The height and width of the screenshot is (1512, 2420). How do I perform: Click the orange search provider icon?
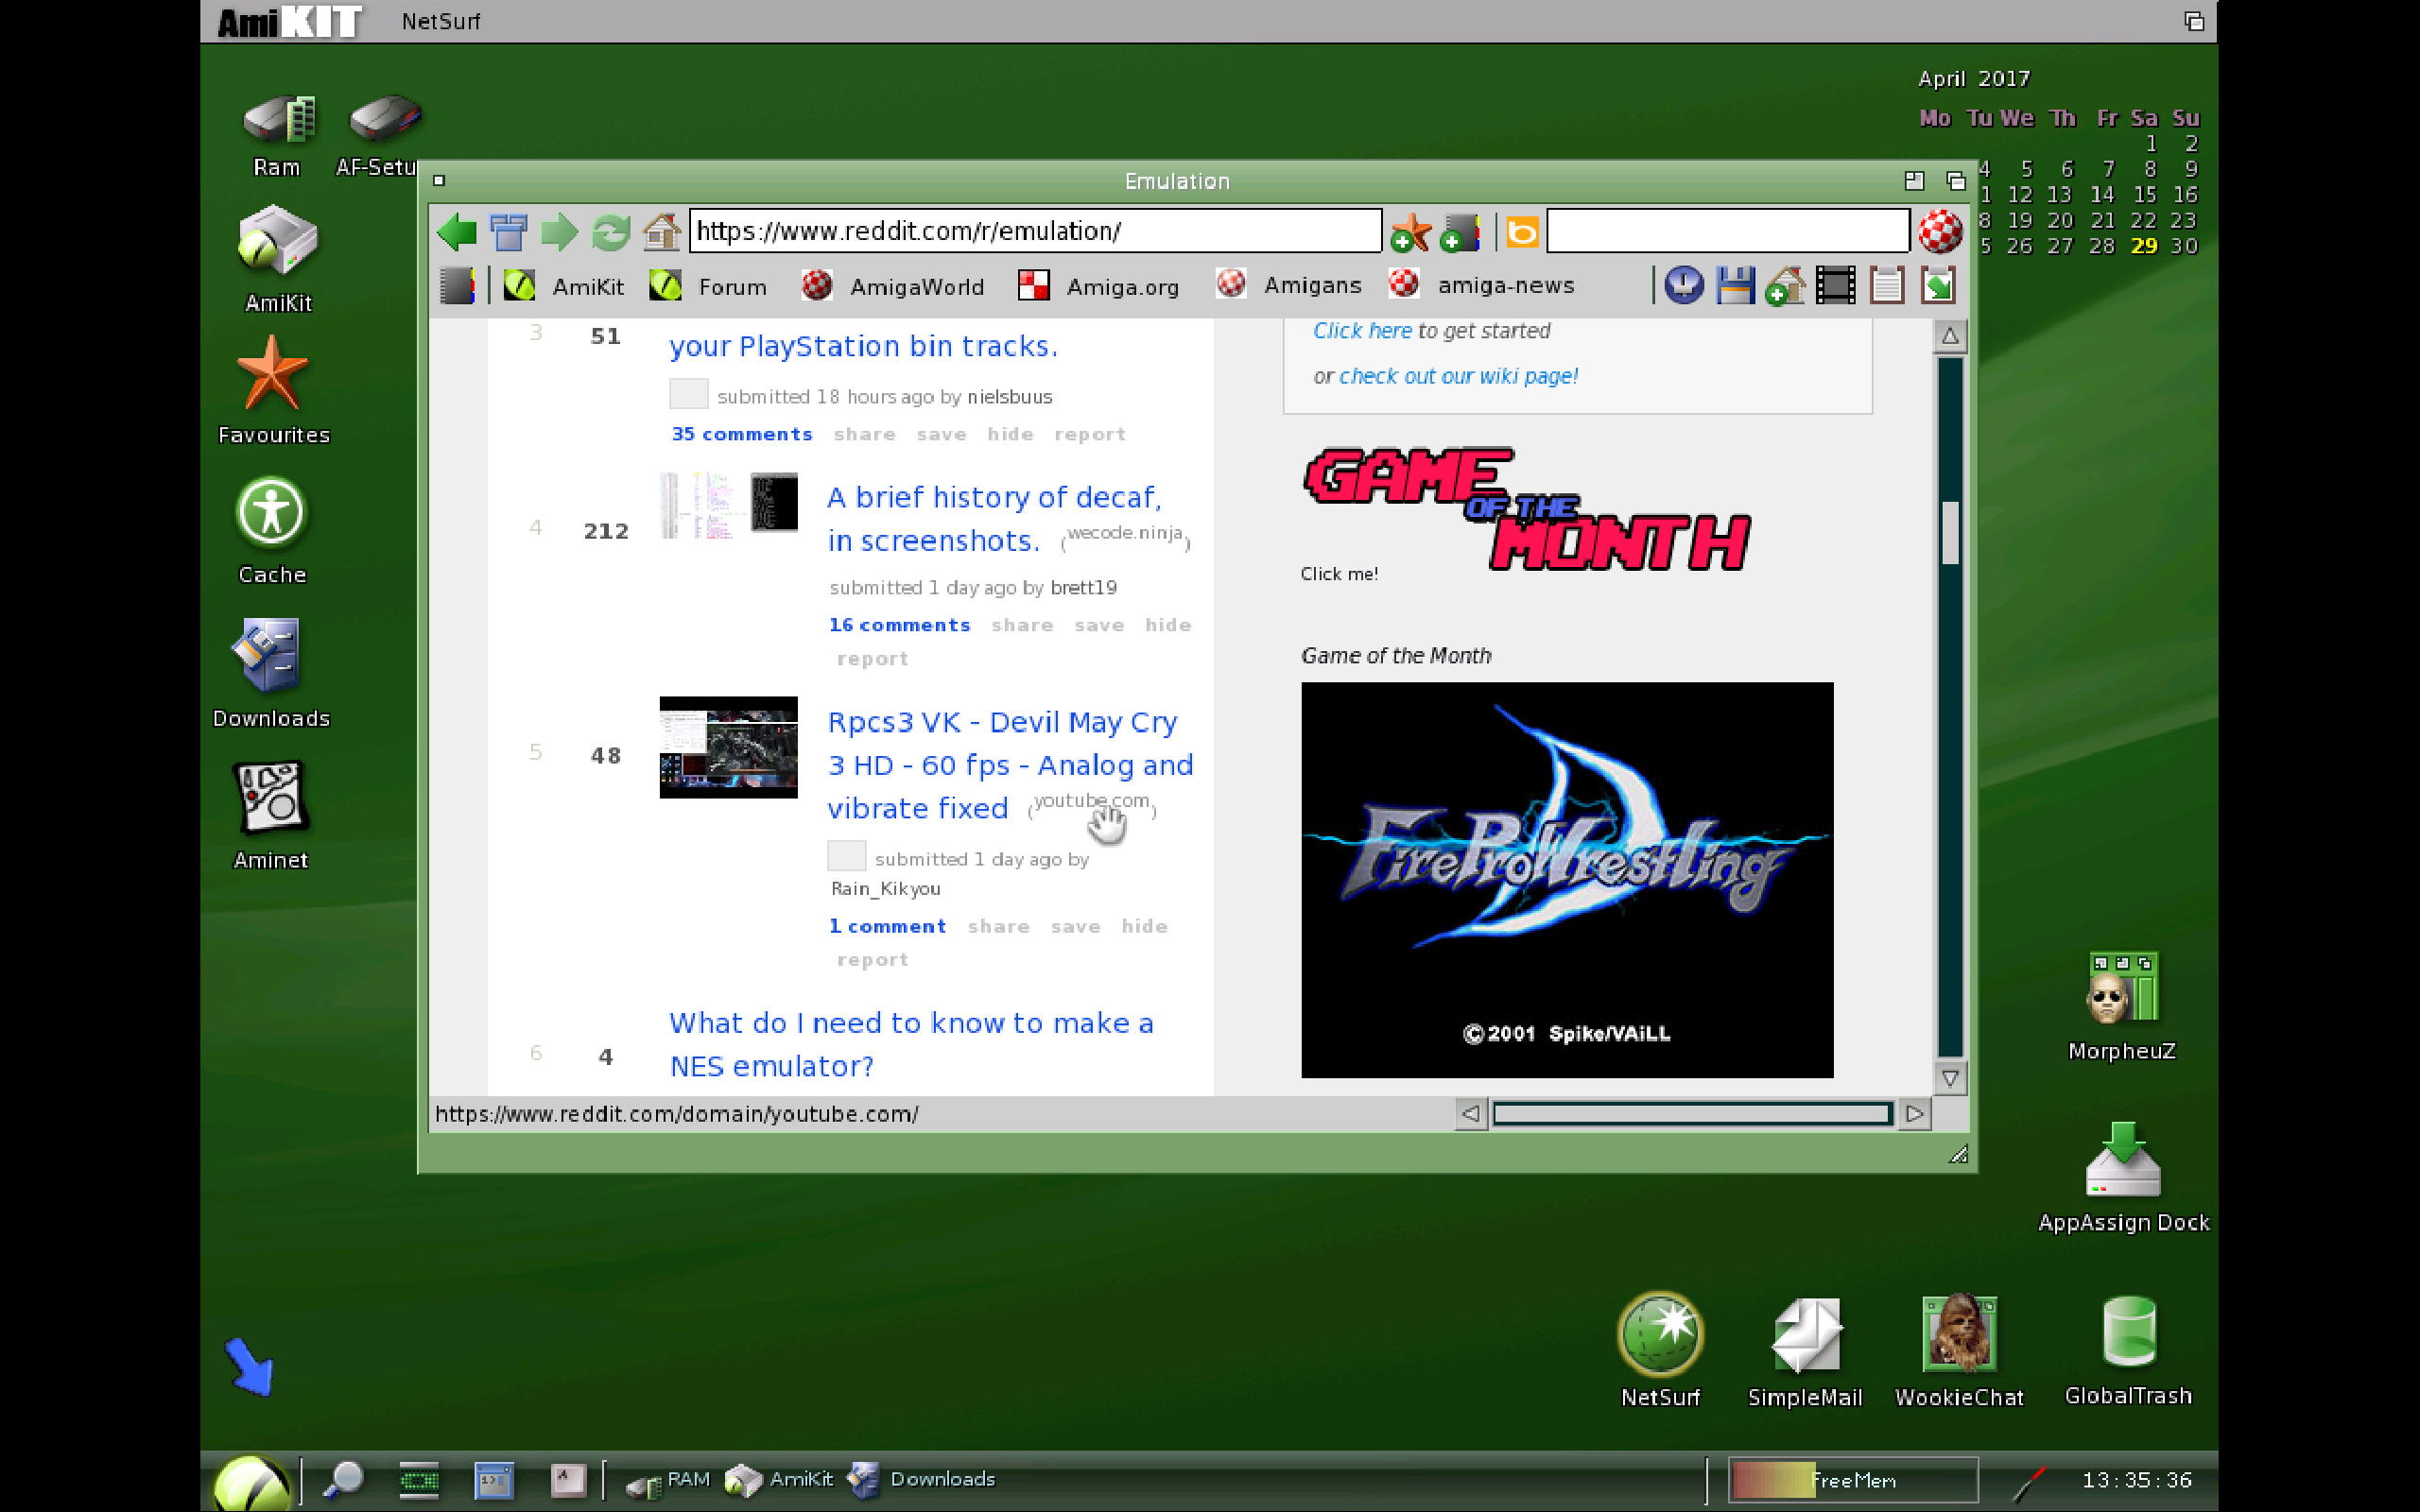(1522, 232)
